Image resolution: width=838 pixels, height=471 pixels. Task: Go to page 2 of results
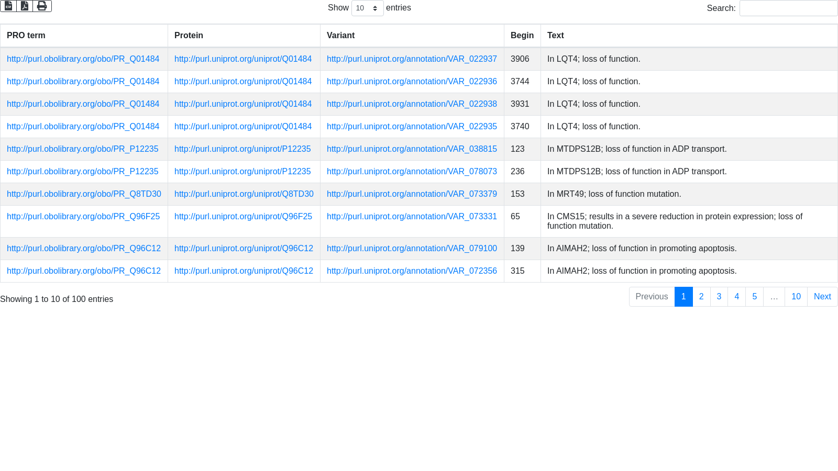(701, 297)
